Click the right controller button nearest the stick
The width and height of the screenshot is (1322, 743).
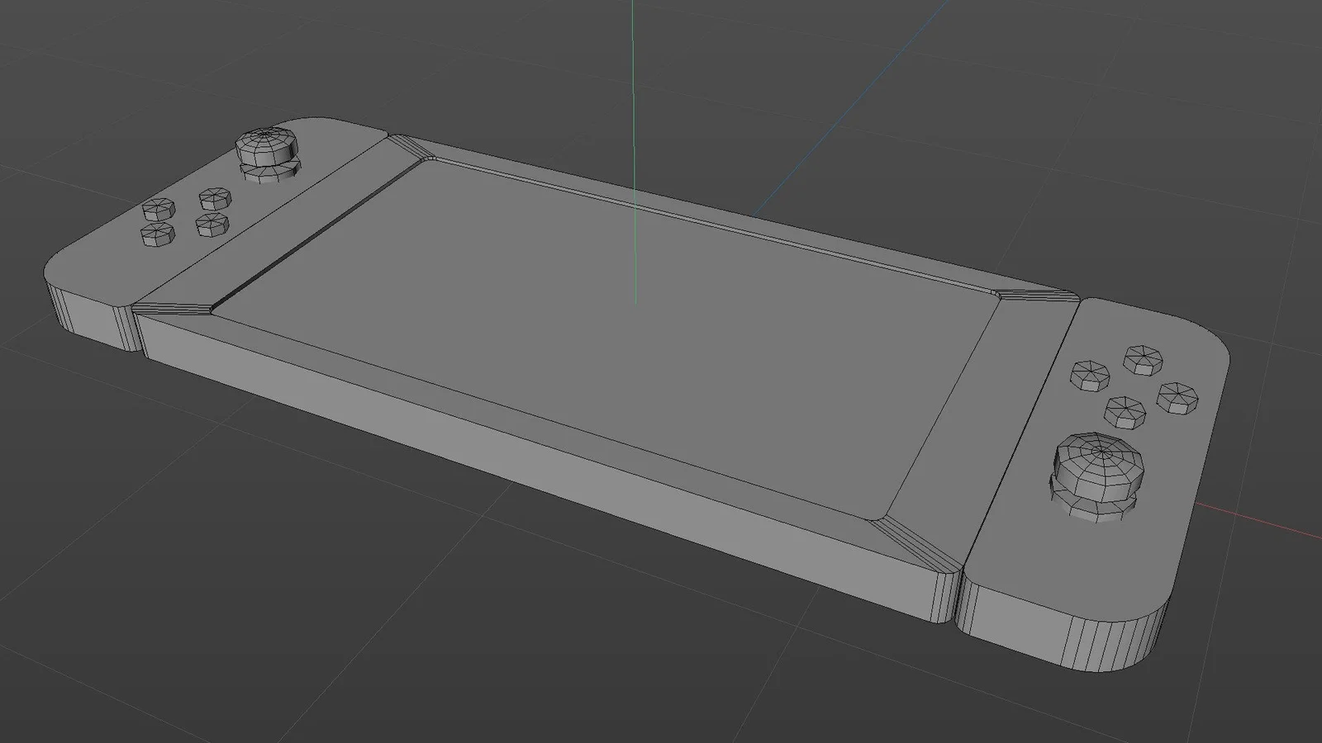point(1125,410)
